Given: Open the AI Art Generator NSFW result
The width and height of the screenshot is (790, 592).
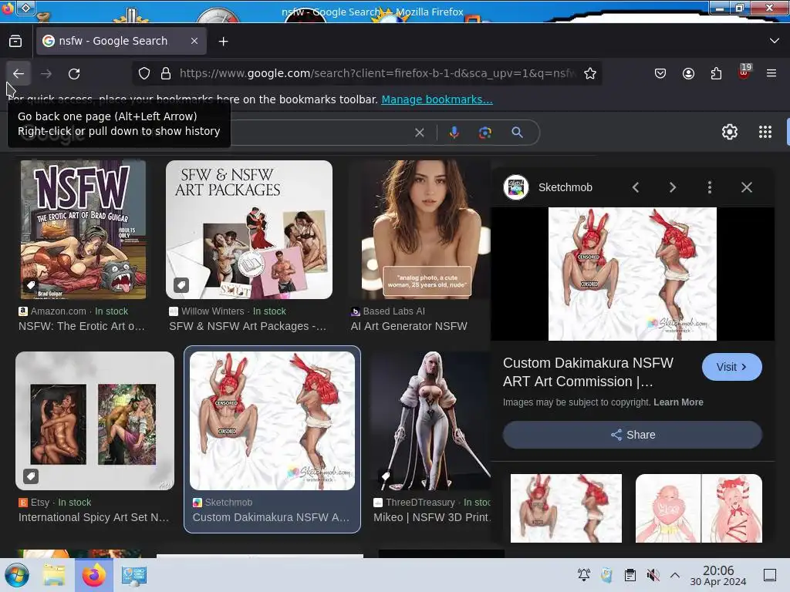Looking at the screenshot, I should click(409, 326).
